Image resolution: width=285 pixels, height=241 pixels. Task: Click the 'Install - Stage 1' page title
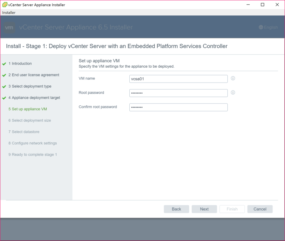pos(117,46)
